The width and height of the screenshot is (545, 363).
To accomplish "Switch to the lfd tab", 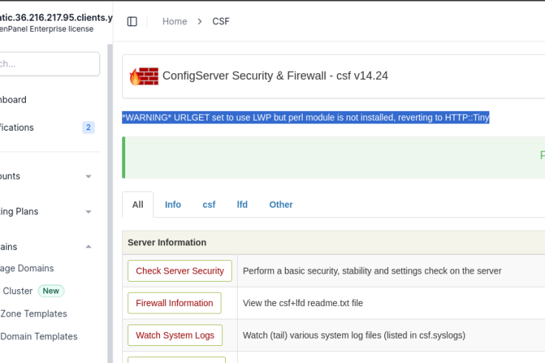I will (242, 205).
